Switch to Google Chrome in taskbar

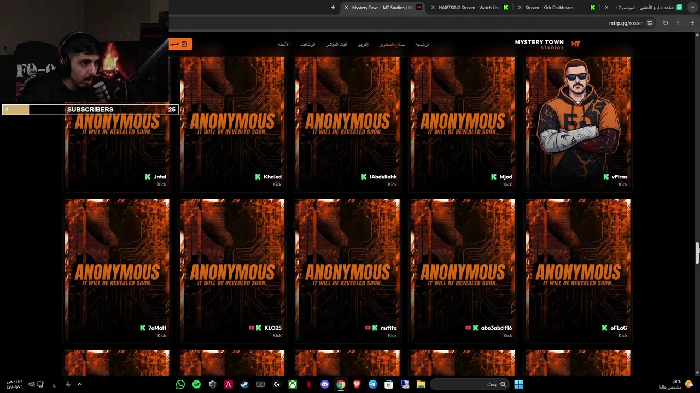341,384
